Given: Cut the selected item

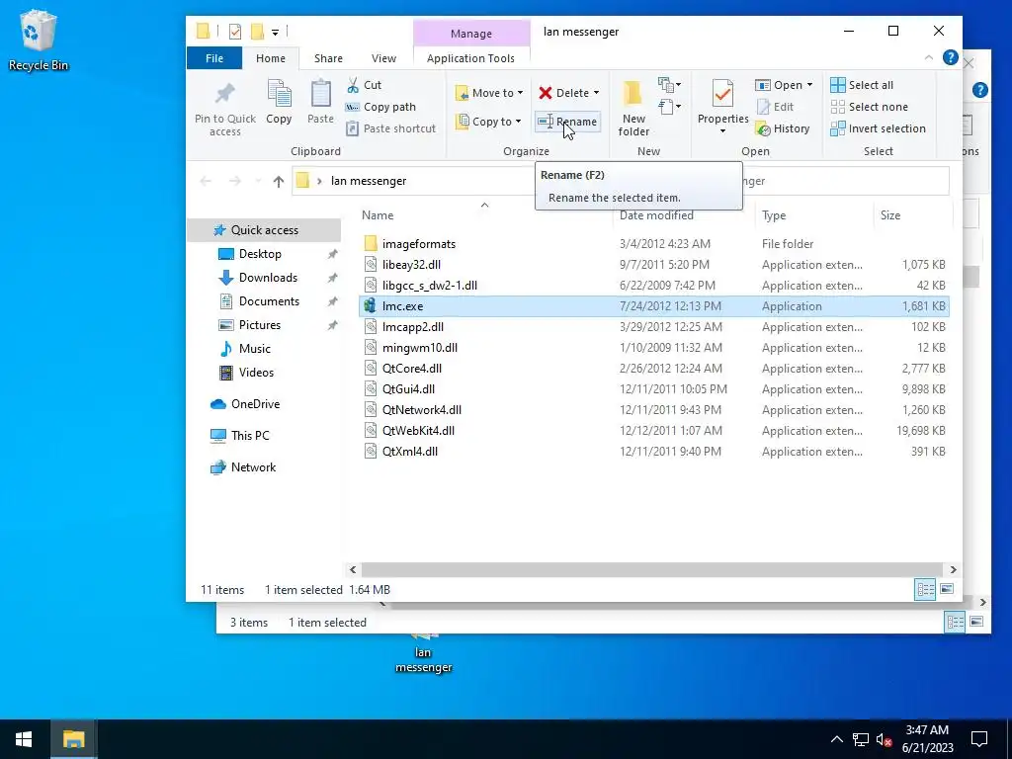Looking at the screenshot, I should 365,85.
